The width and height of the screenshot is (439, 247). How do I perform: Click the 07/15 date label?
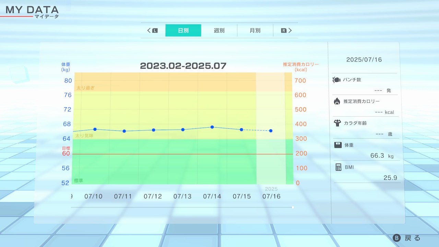point(242,197)
